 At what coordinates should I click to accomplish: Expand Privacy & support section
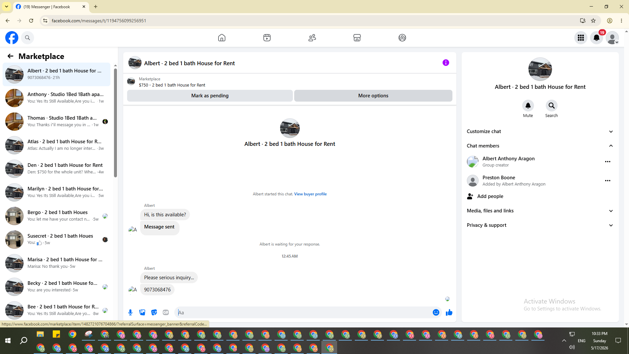(x=540, y=225)
